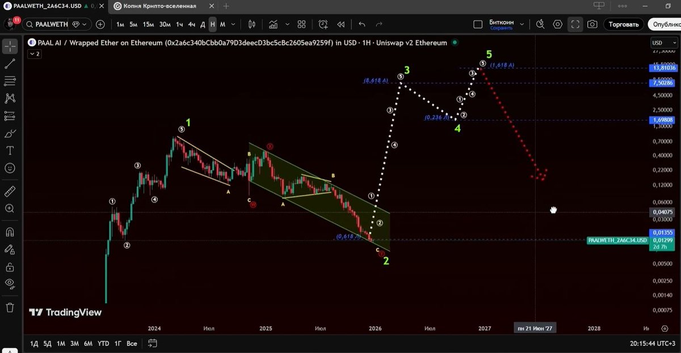This screenshot has width=681, height=353.
Task: Set range to 1Д
Action: 34,343
